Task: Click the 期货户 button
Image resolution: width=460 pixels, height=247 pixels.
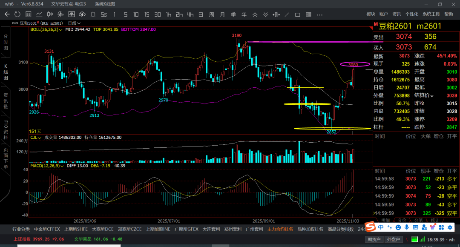Action: (x=374, y=239)
